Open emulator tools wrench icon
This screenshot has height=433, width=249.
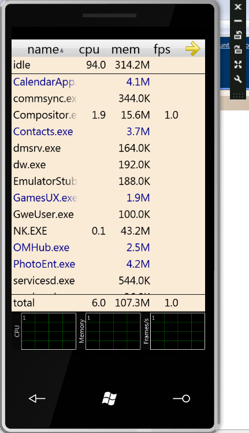click(238, 79)
